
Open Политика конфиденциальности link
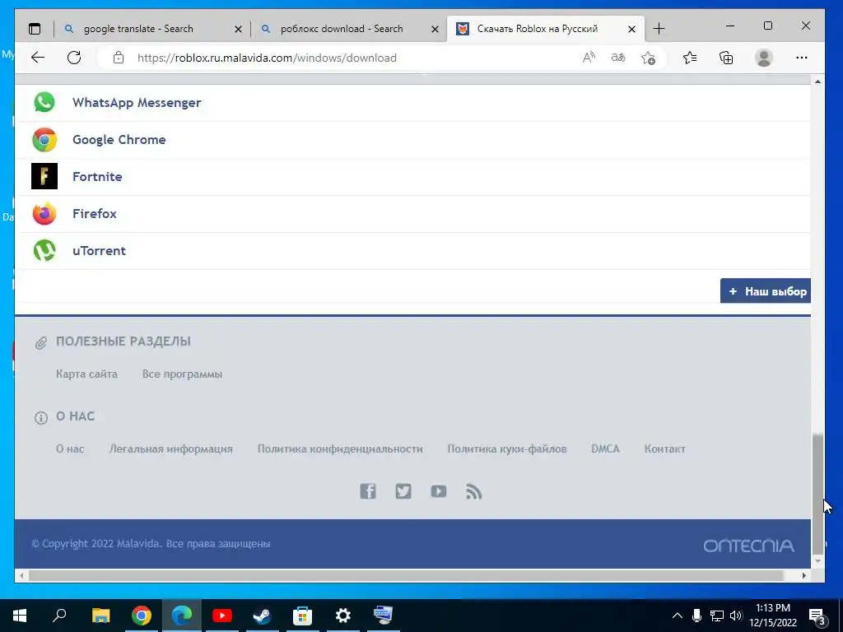(340, 448)
